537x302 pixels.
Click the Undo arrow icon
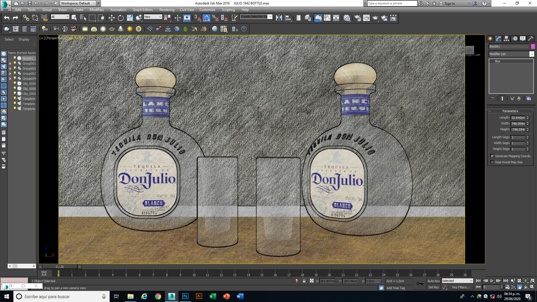[7, 18]
